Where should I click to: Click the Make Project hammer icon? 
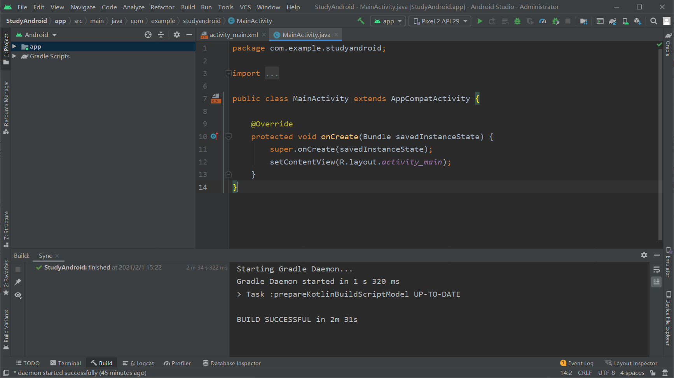[x=361, y=21]
